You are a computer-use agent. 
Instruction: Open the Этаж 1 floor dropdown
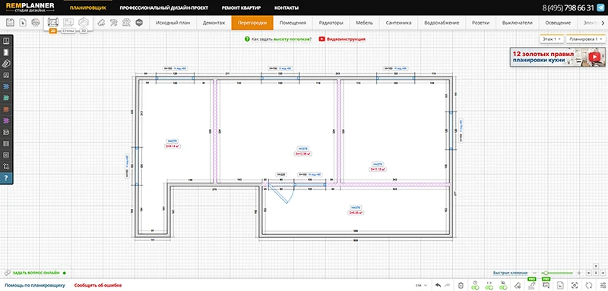[552, 39]
